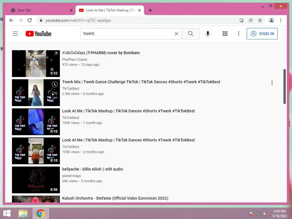
Task: Open Chrome's three-dot menu
Action: [281, 20]
